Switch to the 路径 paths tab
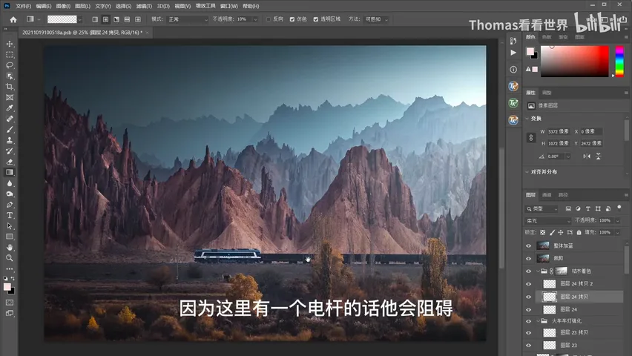Screen dimensions: 632x356 [x=563, y=195]
